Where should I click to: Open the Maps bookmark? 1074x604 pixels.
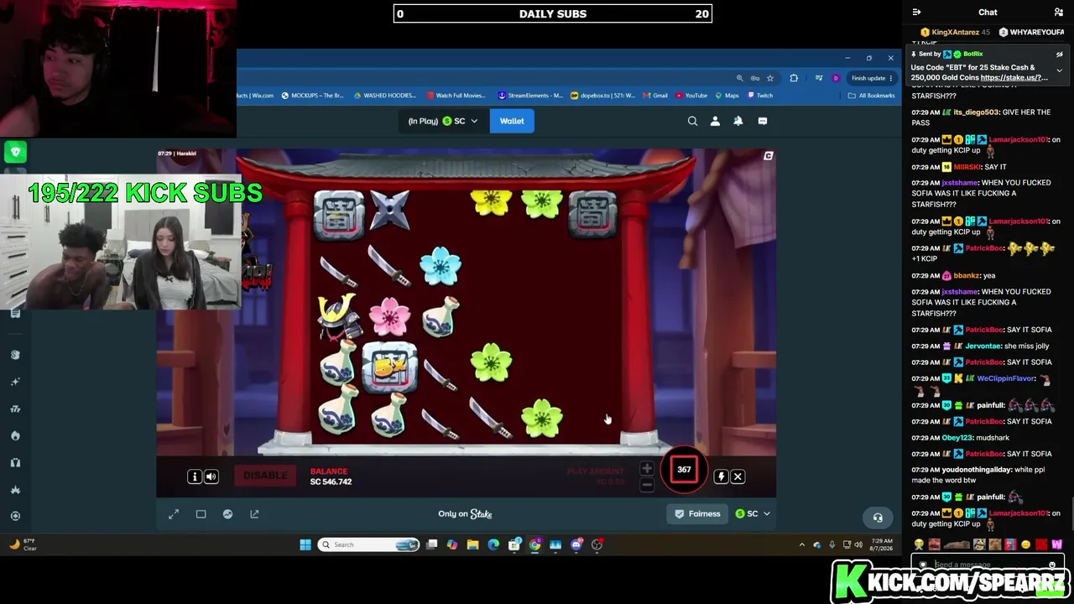[727, 96]
